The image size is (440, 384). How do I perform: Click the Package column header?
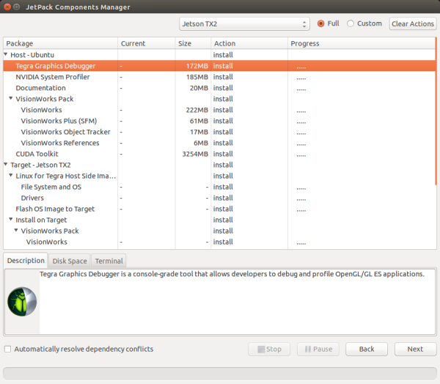pos(20,43)
